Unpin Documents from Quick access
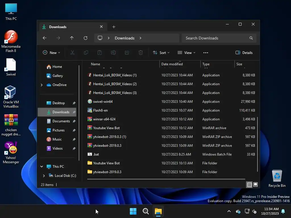Screen dimensions: 291x218 click(x=74, y=121)
